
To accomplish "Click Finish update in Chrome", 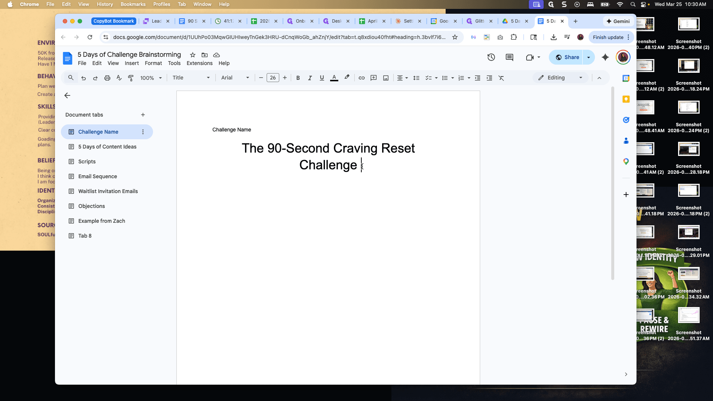I will (x=608, y=37).
